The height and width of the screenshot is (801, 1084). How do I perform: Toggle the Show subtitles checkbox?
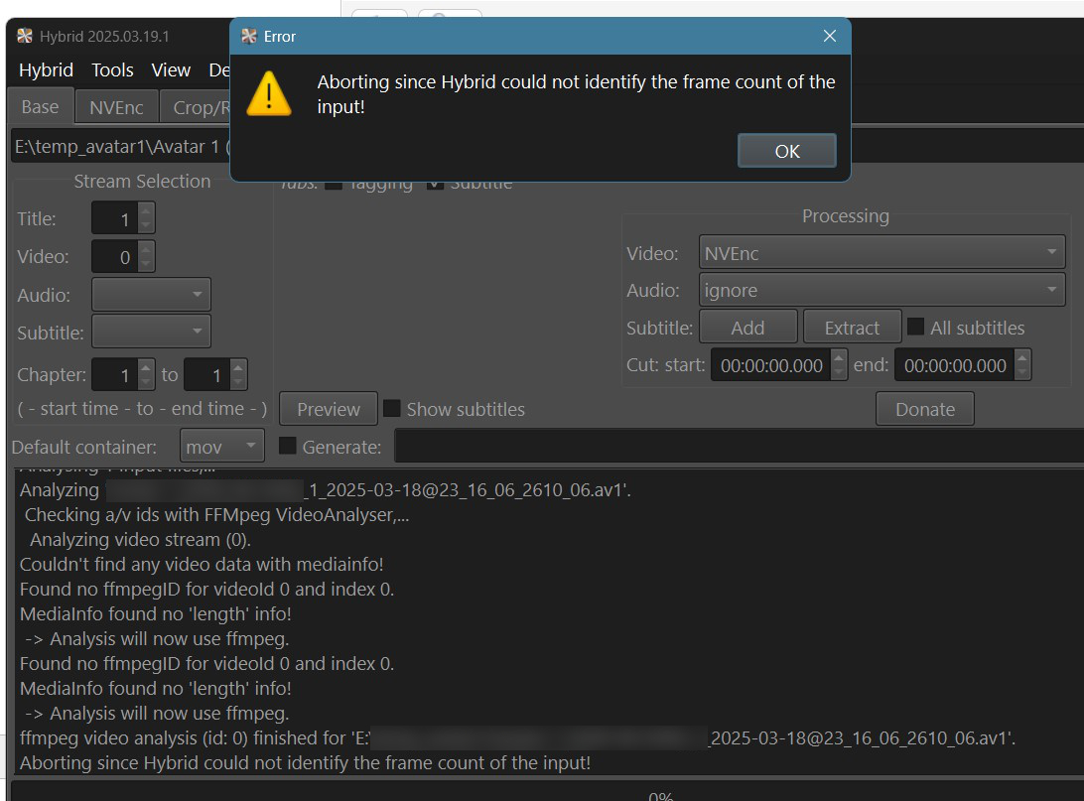[392, 409]
